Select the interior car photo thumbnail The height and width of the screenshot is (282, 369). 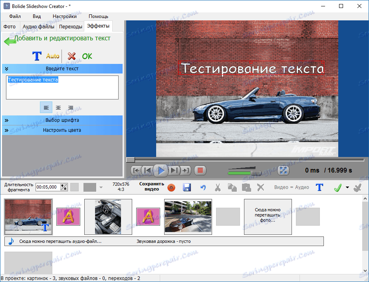click(x=108, y=217)
